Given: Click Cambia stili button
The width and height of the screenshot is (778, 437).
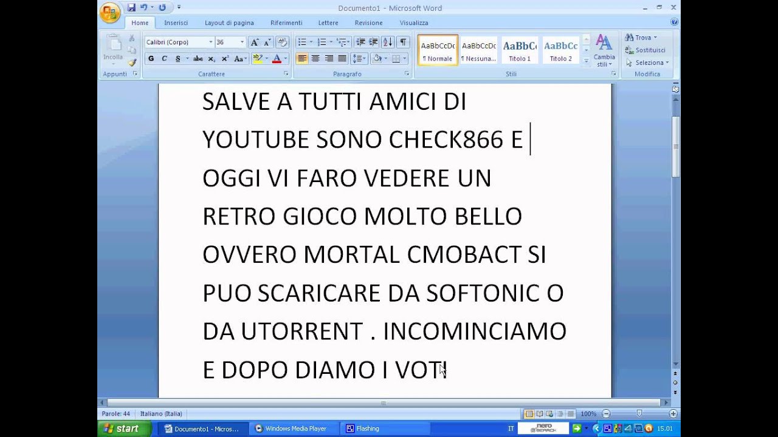Looking at the screenshot, I should pos(604,51).
